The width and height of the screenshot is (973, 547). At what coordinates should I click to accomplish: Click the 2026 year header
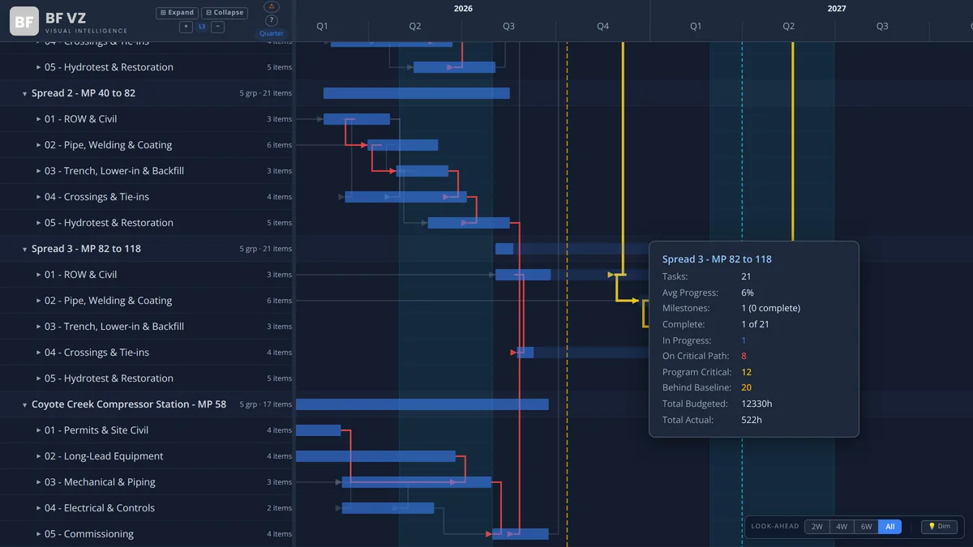pos(463,8)
